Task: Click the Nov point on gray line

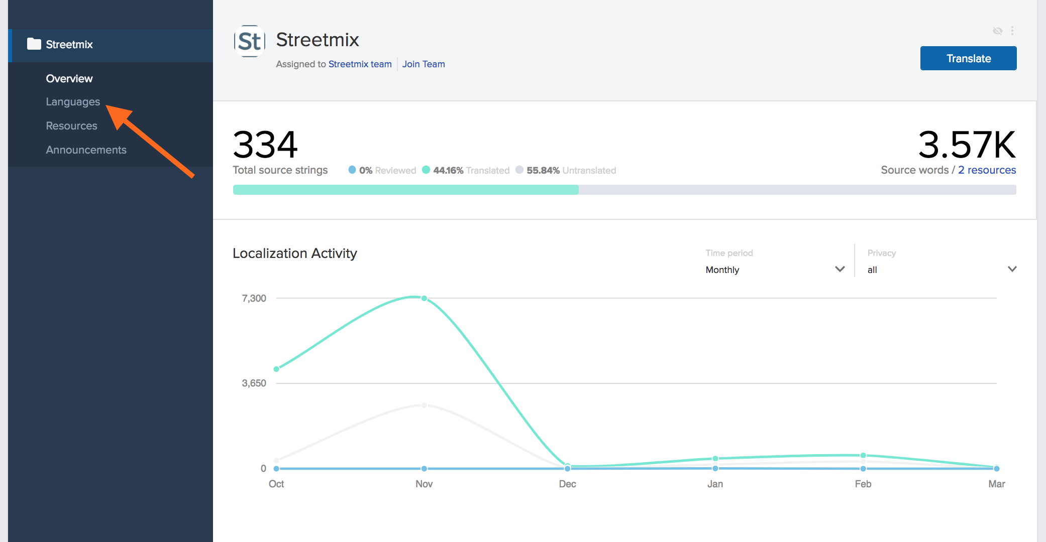Action: coord(424,405)
